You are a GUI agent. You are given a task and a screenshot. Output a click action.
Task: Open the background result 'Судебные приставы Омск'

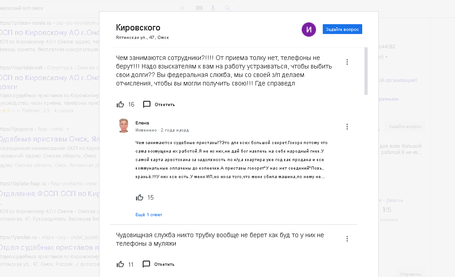pyautogui.click(x=50, y=139)
